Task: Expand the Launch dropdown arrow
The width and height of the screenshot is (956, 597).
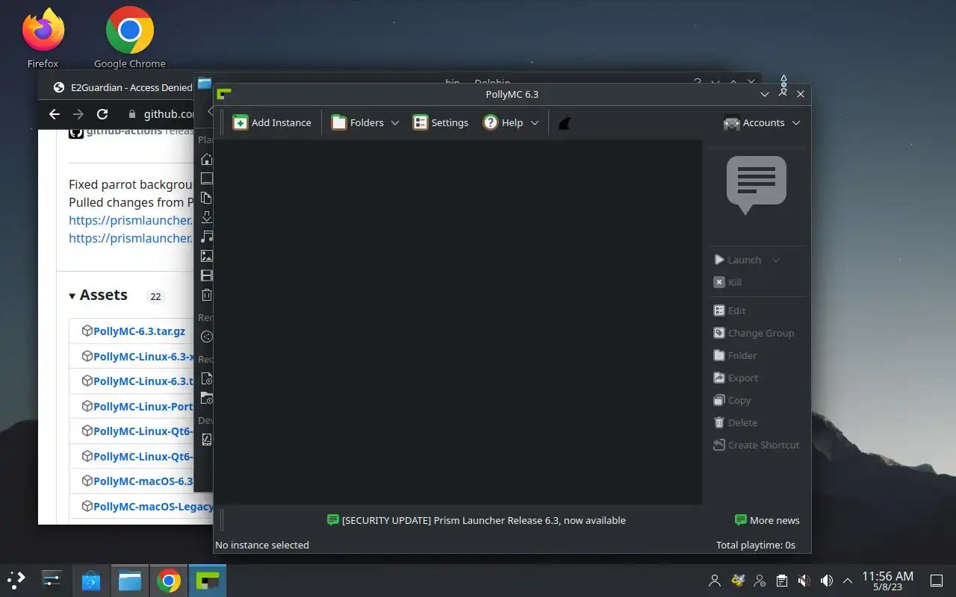Action: click(775, 260)
